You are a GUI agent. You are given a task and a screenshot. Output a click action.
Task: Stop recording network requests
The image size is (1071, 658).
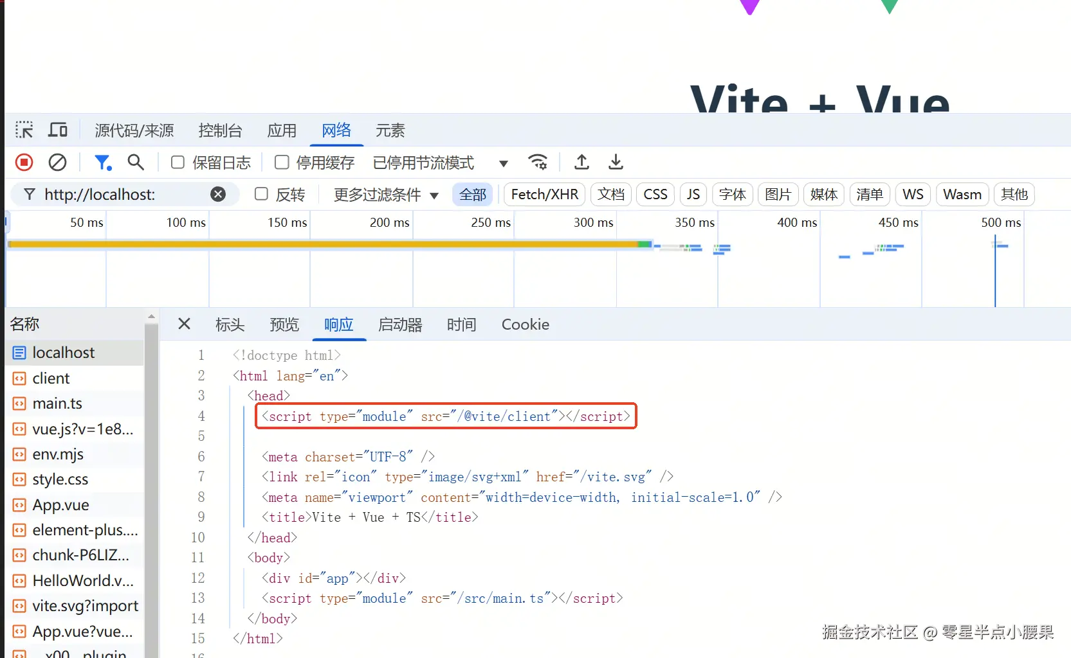coord(23,162)
